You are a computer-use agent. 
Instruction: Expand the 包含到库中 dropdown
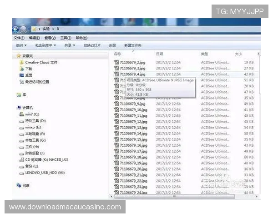(x=45, y=45)
